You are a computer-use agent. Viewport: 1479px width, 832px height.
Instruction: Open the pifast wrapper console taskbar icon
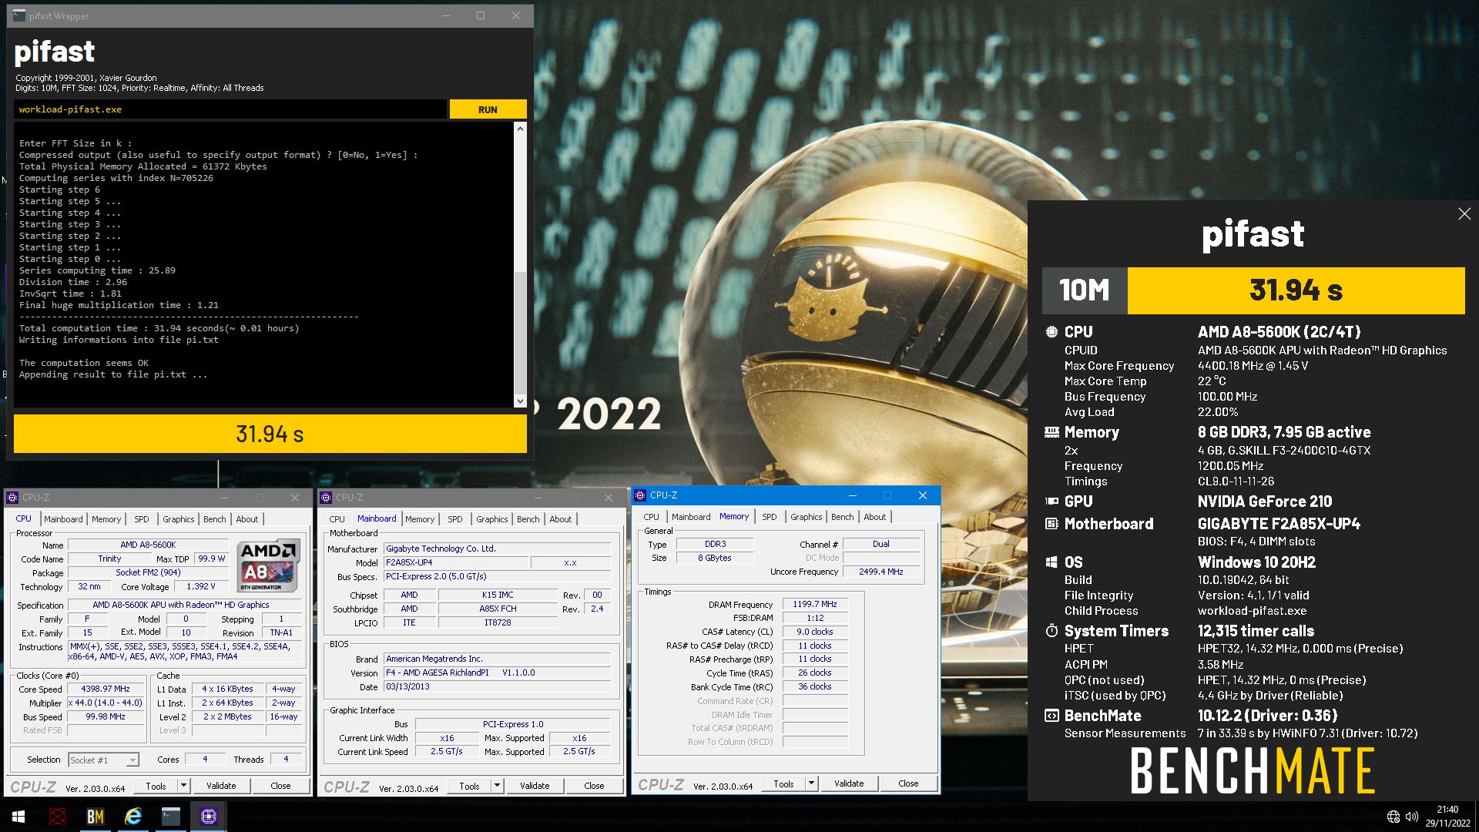tap(170, 817)
